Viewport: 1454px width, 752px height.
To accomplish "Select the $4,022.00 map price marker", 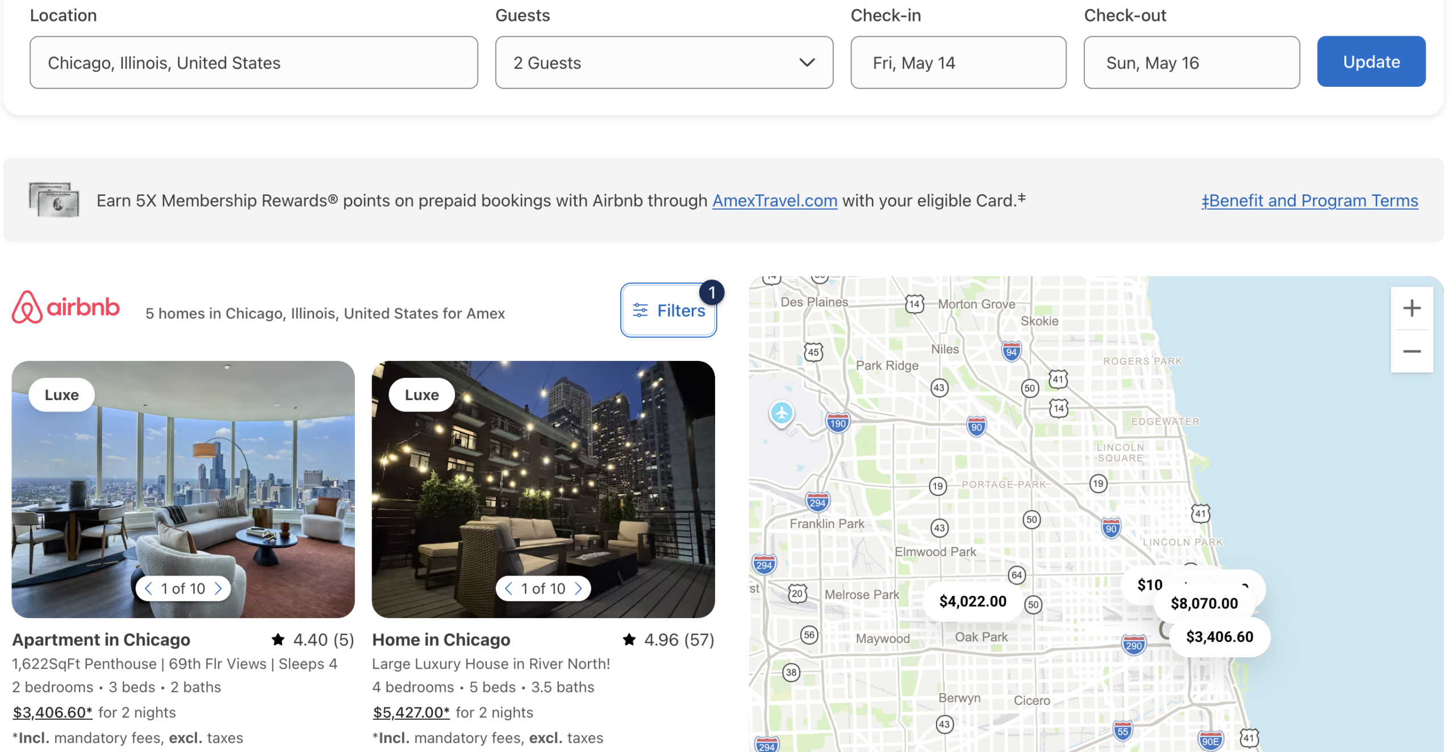I will coord(972,601).
